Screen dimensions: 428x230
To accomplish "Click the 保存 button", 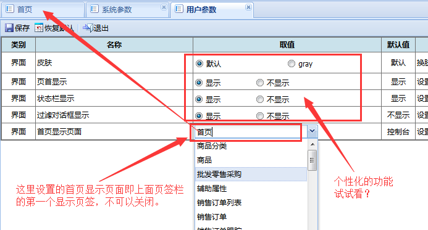I will (17, 28).
